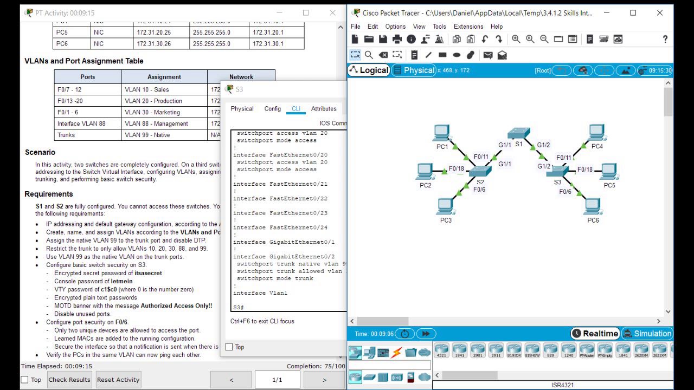The width and height of the screenshot is (694, 390).
Task: Pick the Draw Line tool
Action: click(x=428, y=55)
